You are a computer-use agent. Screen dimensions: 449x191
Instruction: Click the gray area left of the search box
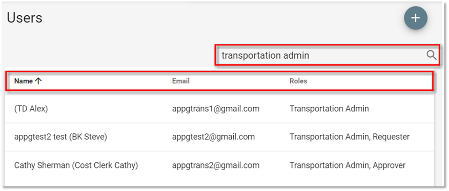tap(109, 55)
